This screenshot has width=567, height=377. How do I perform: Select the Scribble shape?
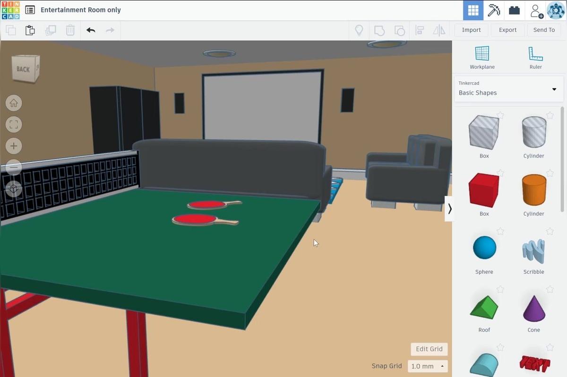click(534, 250)
